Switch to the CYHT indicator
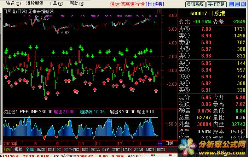Screen dimensions: 249x158 (x=116, y=150)
